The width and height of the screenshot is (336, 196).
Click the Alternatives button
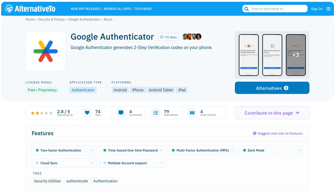[272, 88]
